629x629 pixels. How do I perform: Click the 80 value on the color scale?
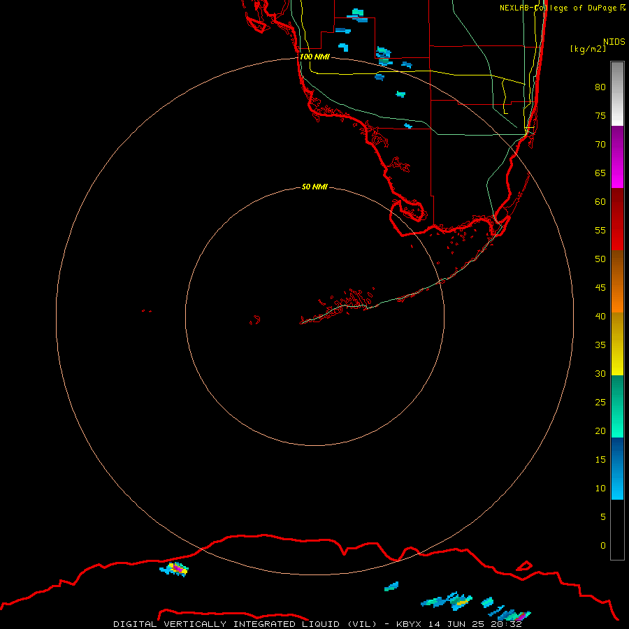(600, 87)
